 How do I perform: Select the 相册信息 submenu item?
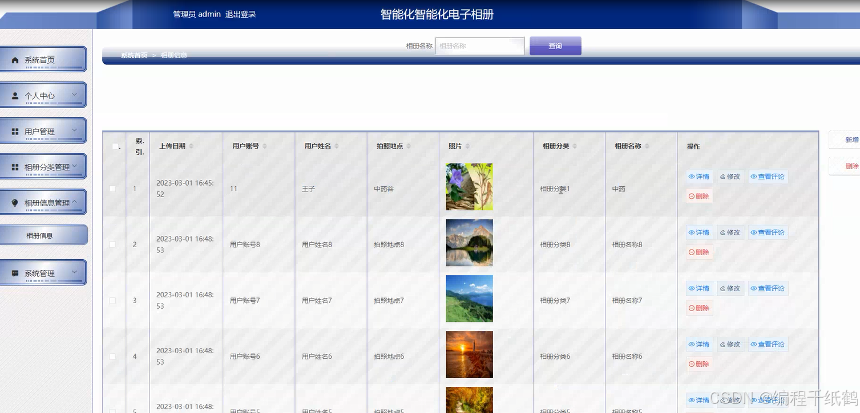(43, 235)
